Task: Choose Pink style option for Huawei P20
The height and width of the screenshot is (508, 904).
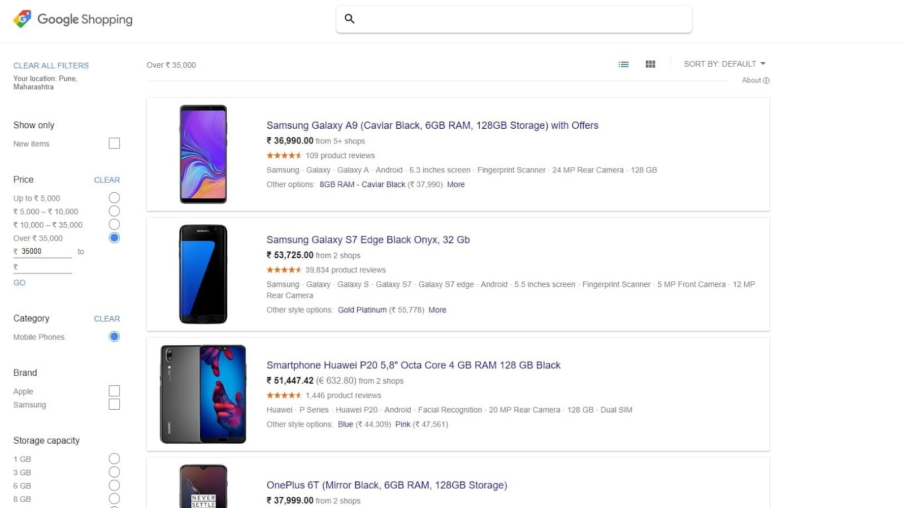Action: 403,424
